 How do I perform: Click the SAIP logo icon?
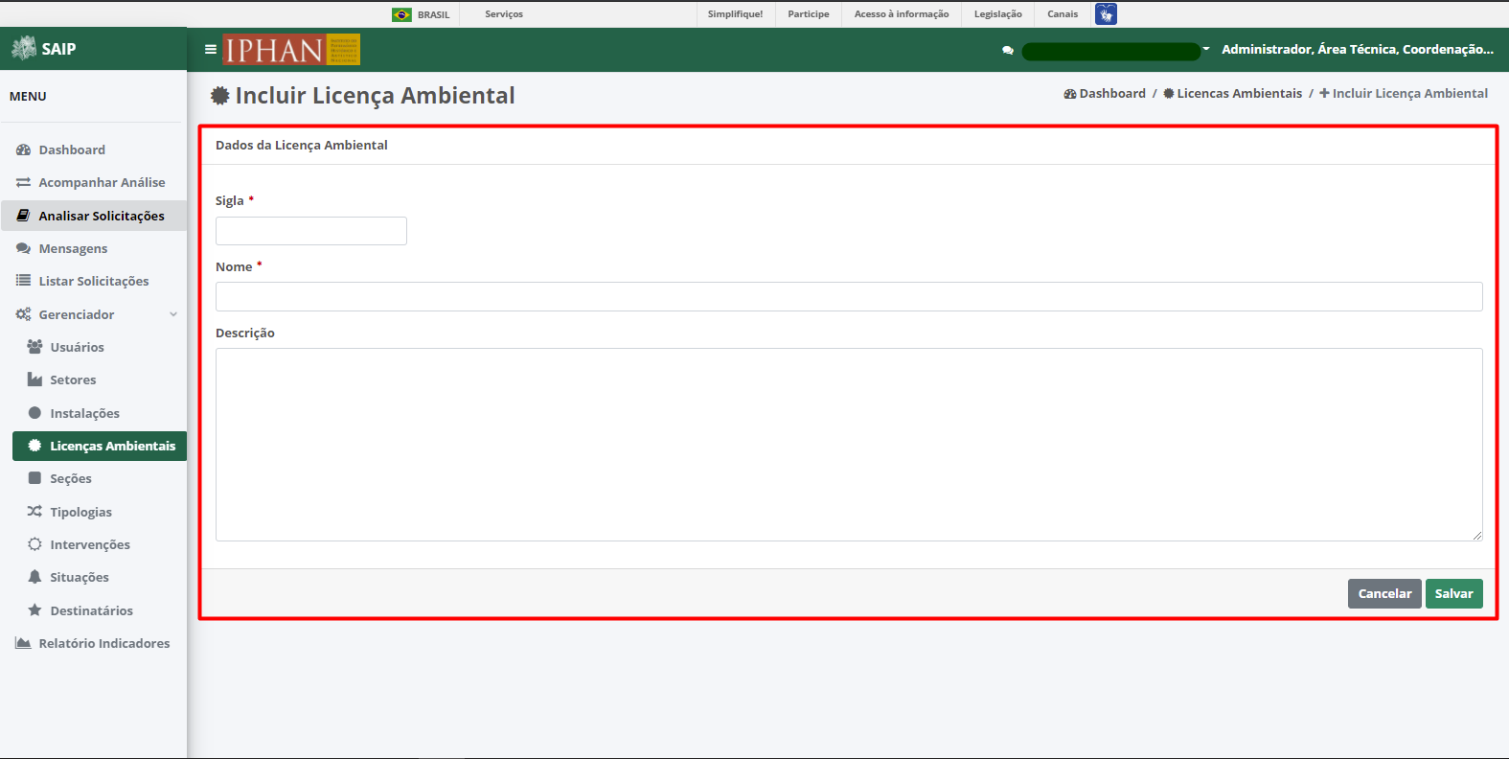(x=24, y=48)
